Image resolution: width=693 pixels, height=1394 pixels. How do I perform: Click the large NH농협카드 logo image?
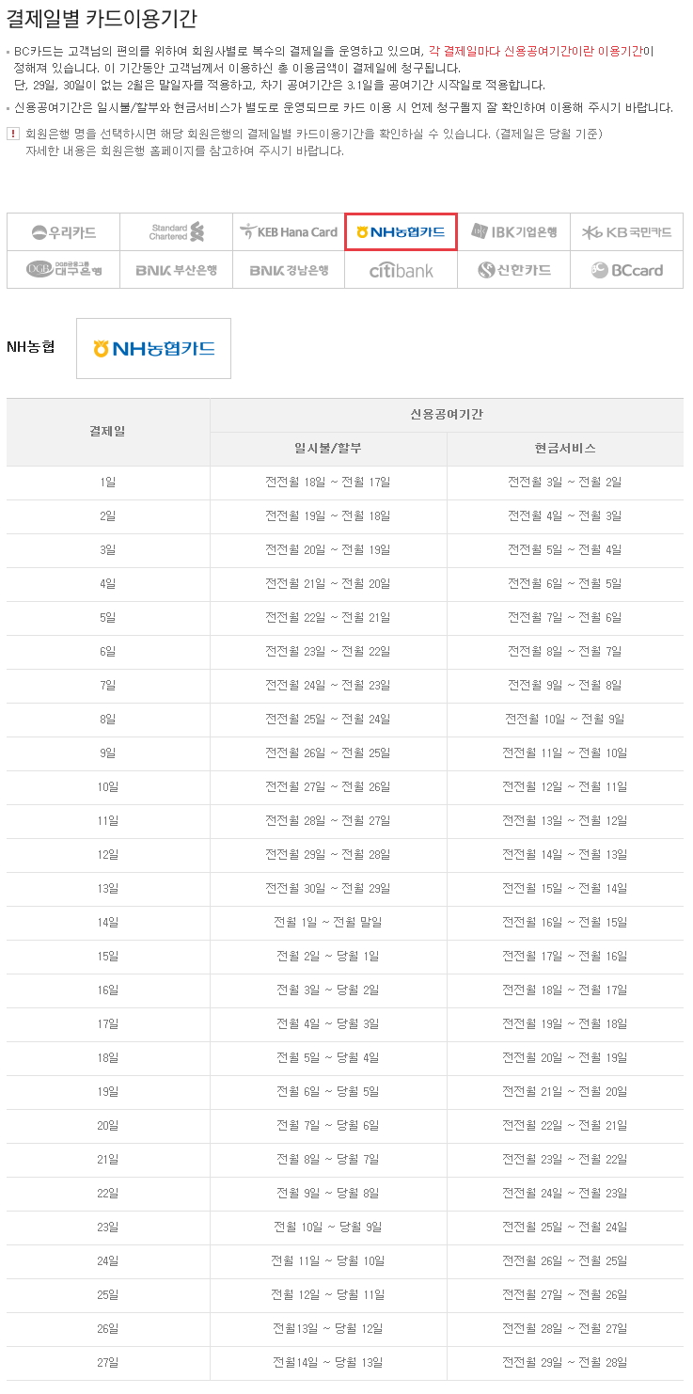point(153,349)
